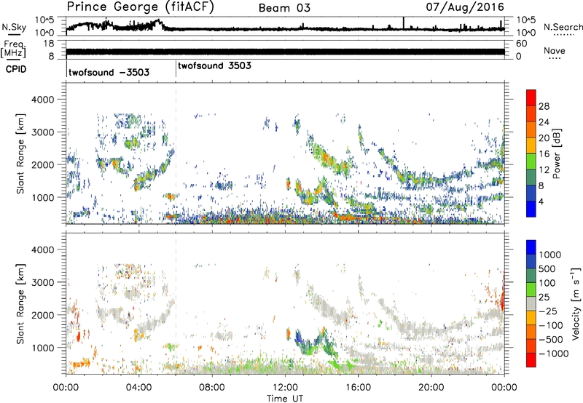Click the velocity scale value '1000'
The height and width of the screenshot is (403, 583).
point(549,255)
